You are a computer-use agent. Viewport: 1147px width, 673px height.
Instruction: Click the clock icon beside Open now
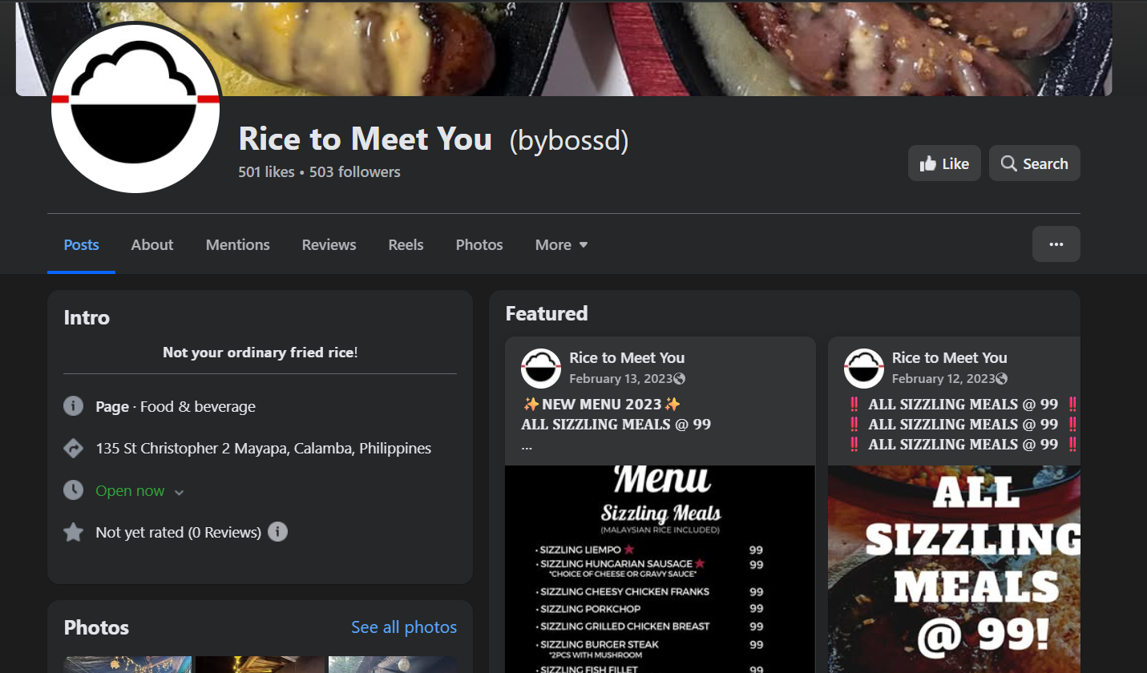(x=73, y=490)
